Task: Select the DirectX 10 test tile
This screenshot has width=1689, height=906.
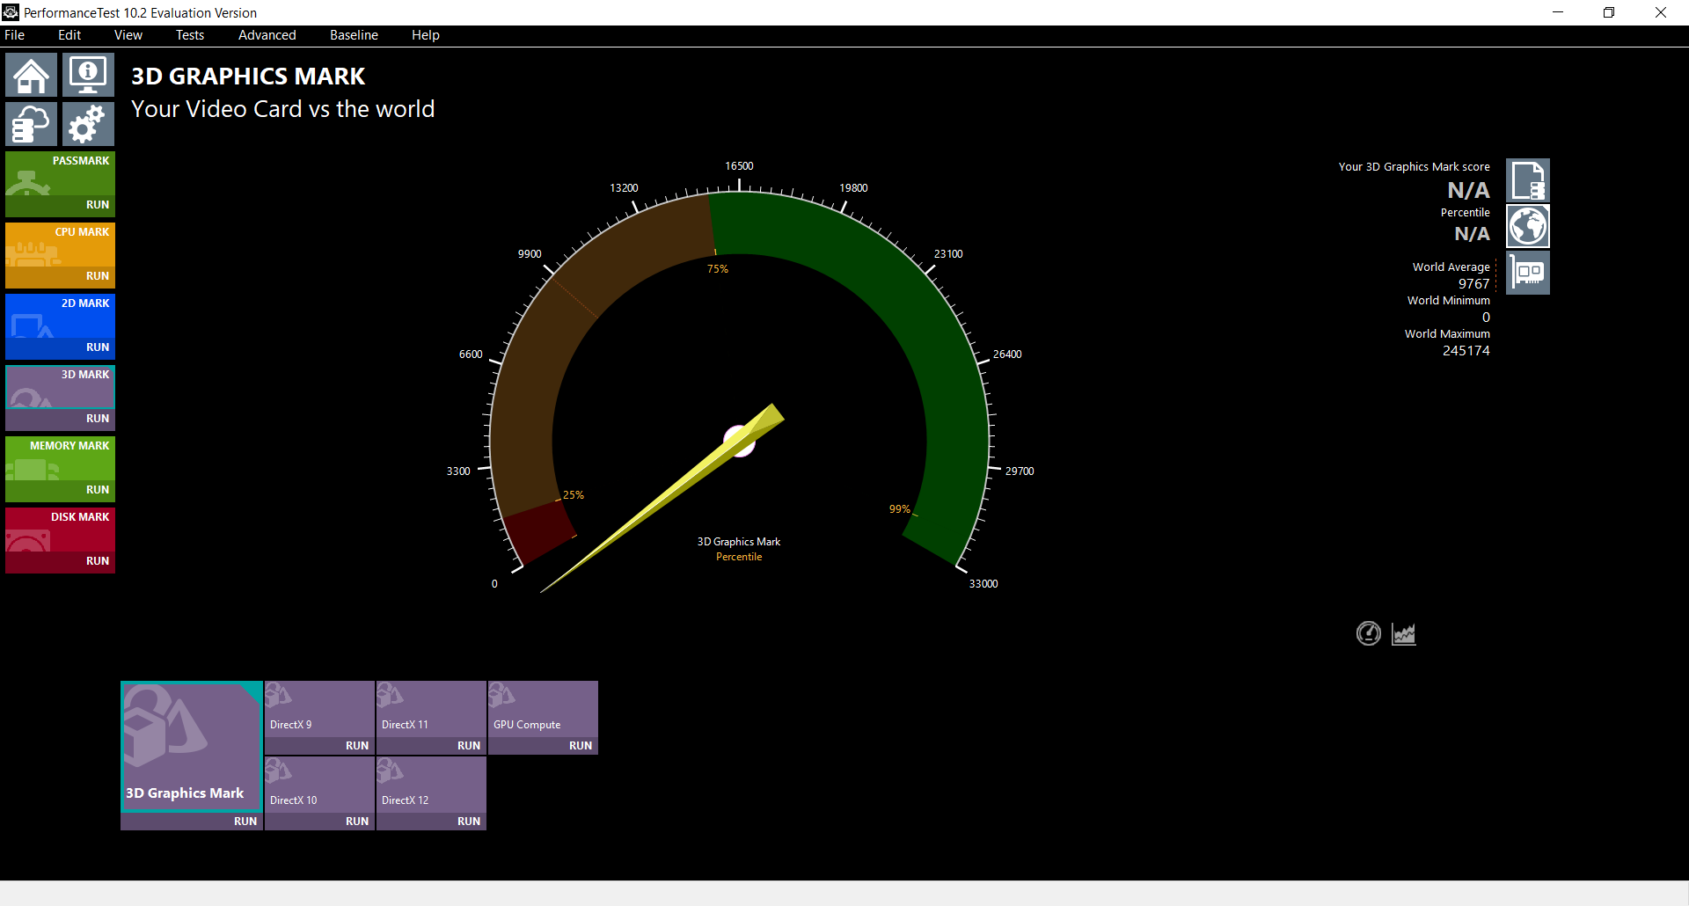Action: point(319,784)
